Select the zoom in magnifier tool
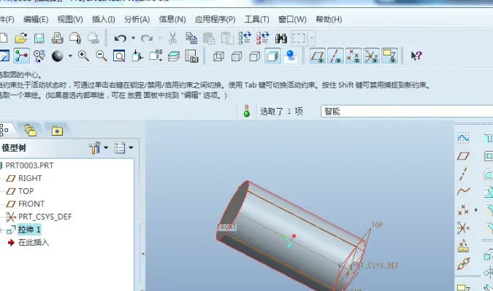This screenshot has height=291, width=493. pyautogui.click(x=83, y=56)
